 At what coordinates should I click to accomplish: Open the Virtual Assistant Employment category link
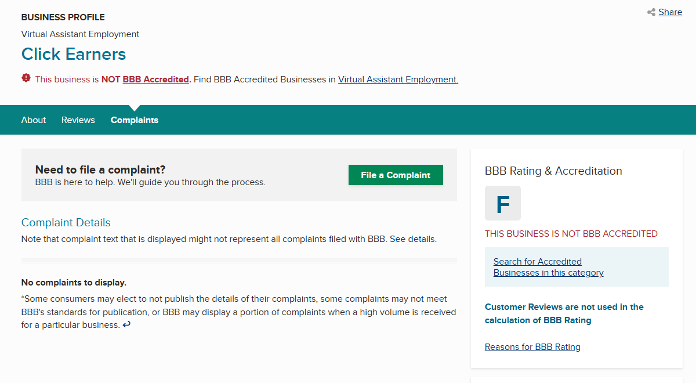(398, 80)
